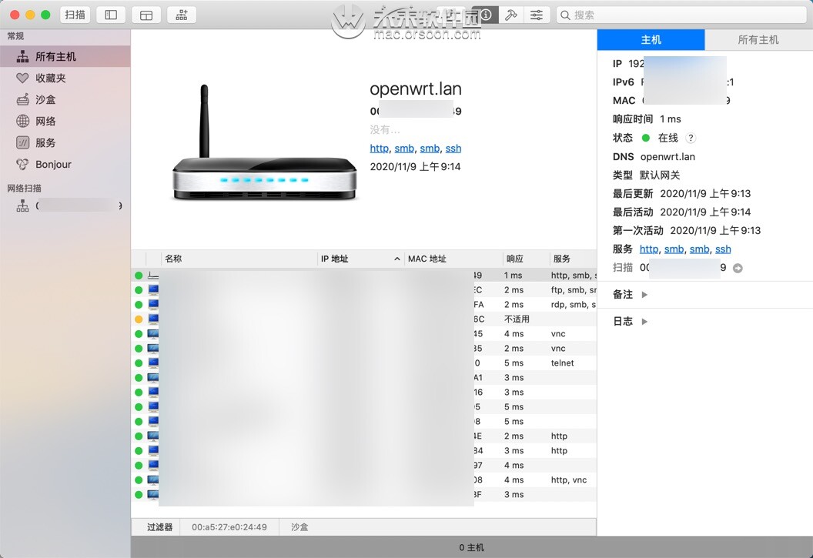Click the 第一次活动 timestamp value
This screenshot has width=813, height=558.
point(715,231)
